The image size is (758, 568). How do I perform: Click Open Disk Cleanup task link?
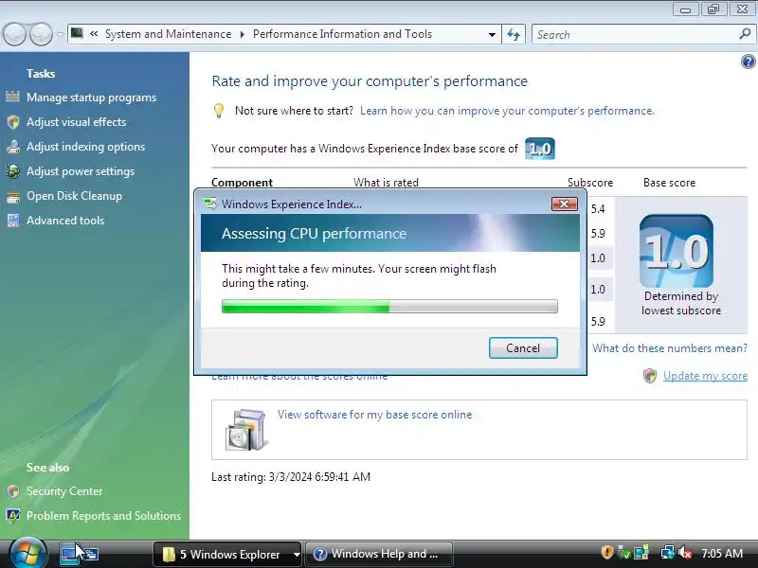(75, 196)
